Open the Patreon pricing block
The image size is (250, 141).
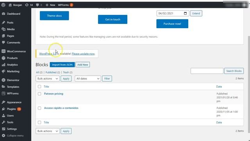point(54,94)
